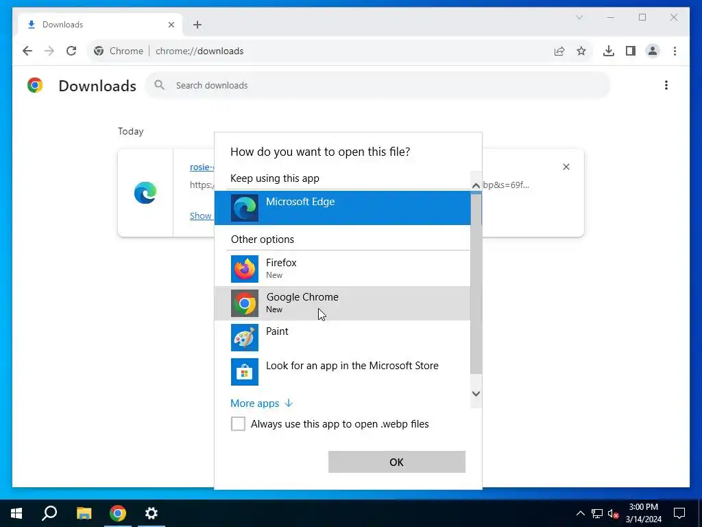Open the Chrome downloads toolbar icon
The image size is (702, 527).
coord(609,51)
